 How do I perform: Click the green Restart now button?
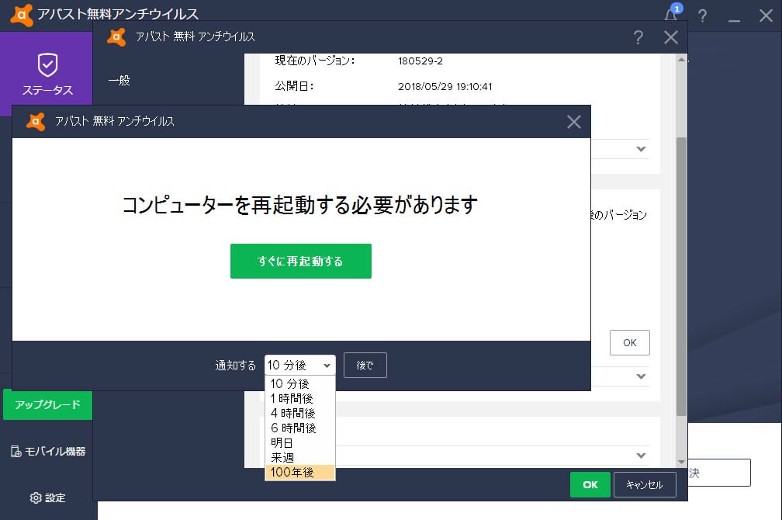coord(301,261)
